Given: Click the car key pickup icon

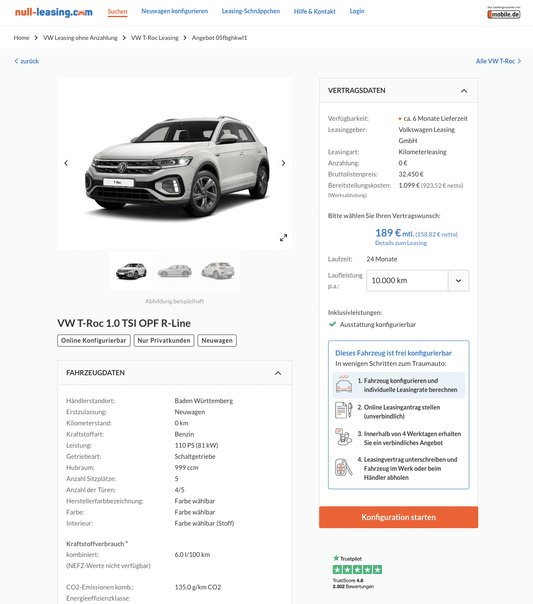Looking at the screenshot, I should tap(344, 467).
